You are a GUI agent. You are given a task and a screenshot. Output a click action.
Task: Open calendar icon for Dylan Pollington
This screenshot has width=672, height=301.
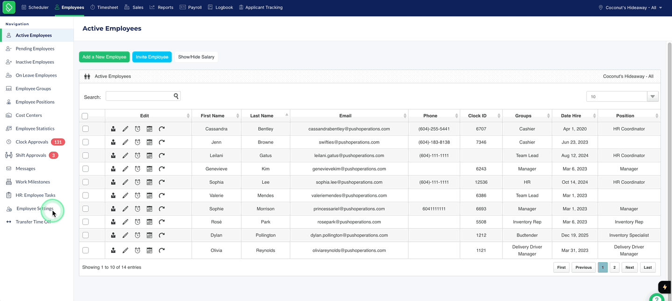(x=150, y=235)
